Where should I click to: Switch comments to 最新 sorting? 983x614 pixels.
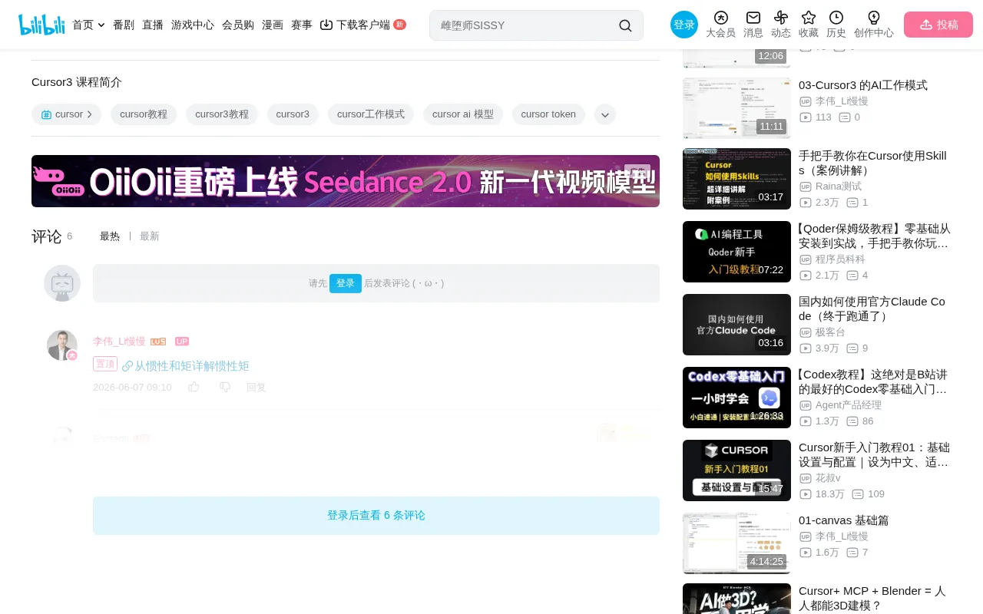150,236
